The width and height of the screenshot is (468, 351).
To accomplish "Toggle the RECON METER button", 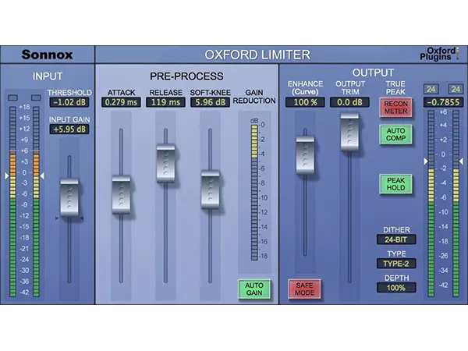I will (395, 108).
